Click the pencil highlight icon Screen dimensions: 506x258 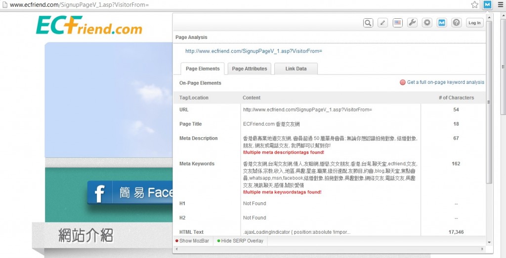pos(382,23)
